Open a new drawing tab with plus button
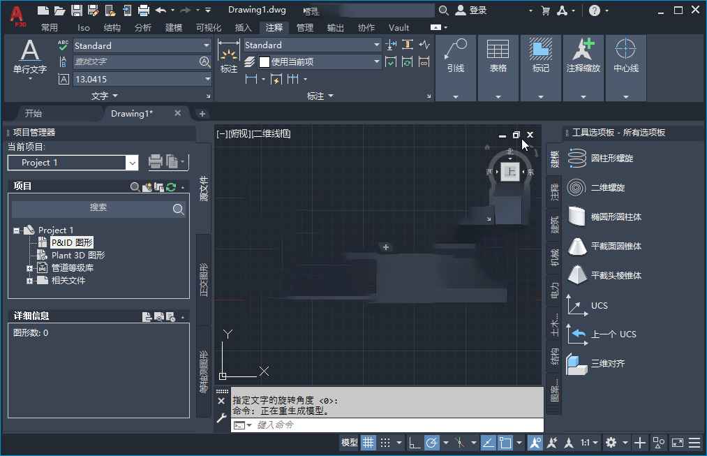707x456 pixels. click(202, 114)
